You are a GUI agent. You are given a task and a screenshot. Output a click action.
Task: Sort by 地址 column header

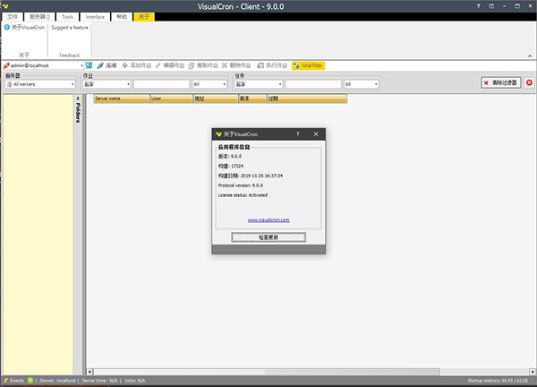click(216, 99)
